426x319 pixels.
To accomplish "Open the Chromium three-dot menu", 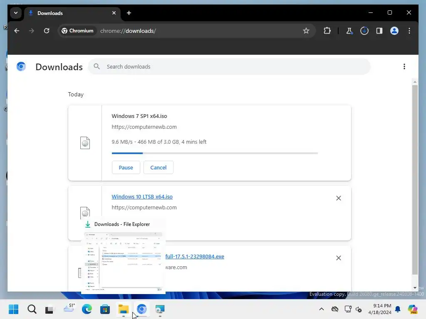I will (x=409, y=31).
